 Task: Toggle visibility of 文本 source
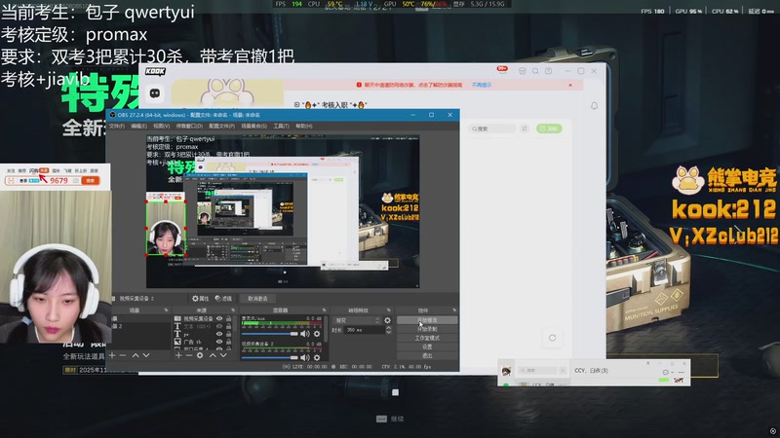point(219,326)
